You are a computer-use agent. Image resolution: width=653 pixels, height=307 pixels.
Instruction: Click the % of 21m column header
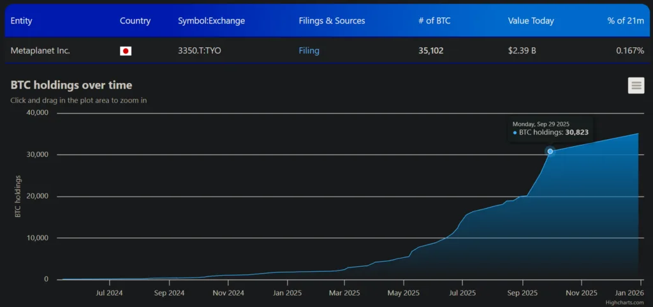tap(626, 21)
